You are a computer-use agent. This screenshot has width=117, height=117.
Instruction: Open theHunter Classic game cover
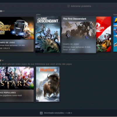pos(48,84)
